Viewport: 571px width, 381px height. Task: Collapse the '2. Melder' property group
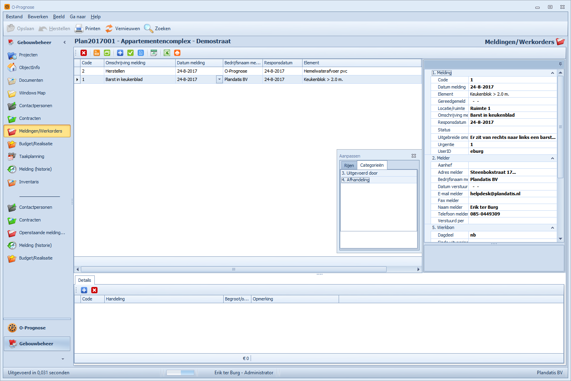552,158
